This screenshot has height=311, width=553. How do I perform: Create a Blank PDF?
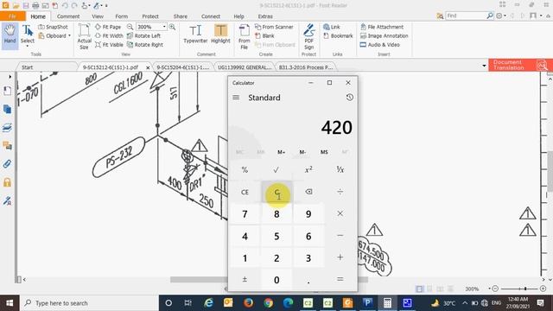(x=265, y=35)
